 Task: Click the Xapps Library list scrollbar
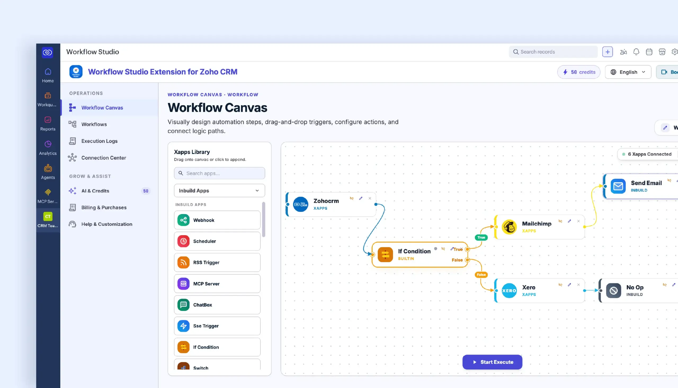pyautogui.click(x=264, y=220)
